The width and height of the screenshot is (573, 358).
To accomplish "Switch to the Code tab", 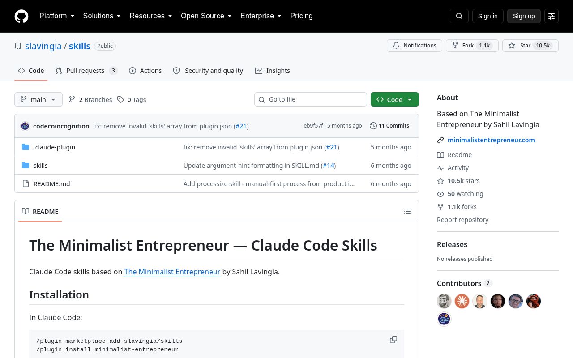I will coord(31,71).
